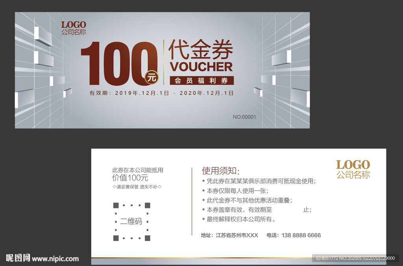Click 此券在本公司能抵用 text
The height and width of the screenshot is (266, 403).
tap(137, 170)
